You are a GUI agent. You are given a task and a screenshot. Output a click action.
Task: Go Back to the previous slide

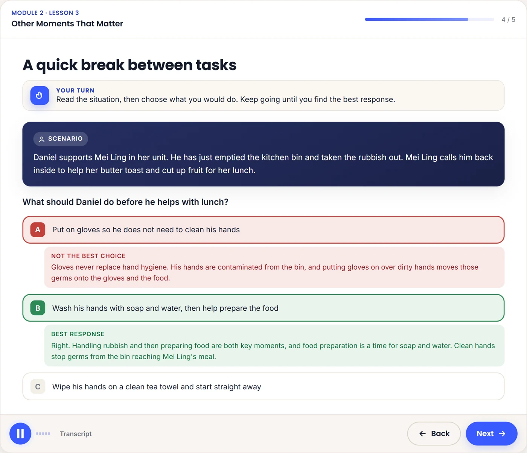pos(434,433)
